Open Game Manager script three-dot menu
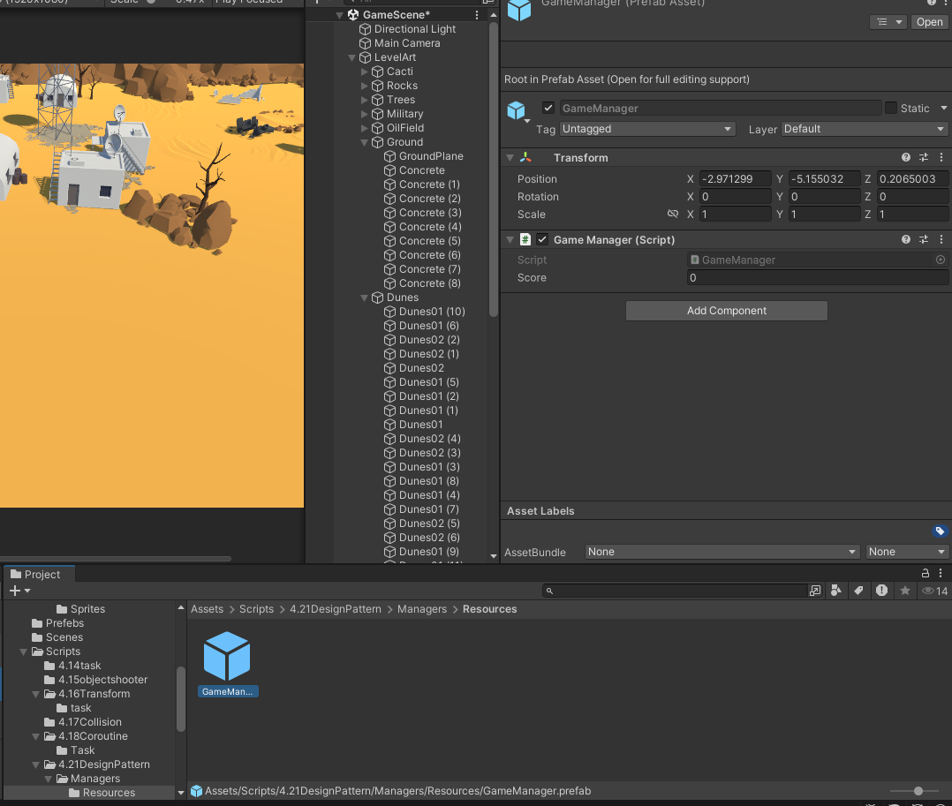 click(941, 240)
